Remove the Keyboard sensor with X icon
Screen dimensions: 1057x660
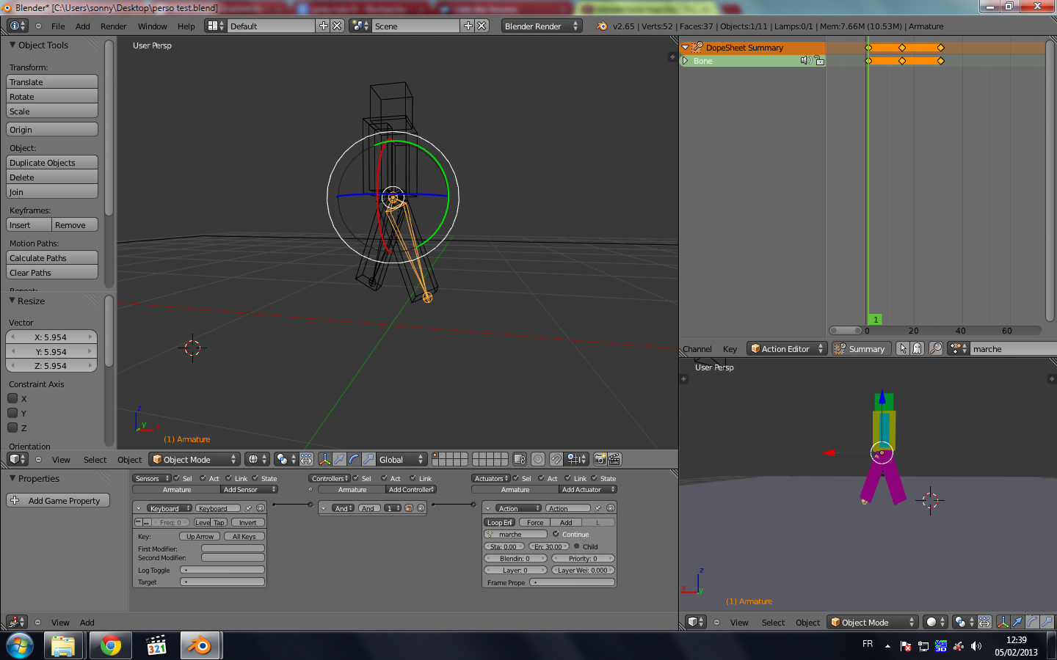point(260,508)
